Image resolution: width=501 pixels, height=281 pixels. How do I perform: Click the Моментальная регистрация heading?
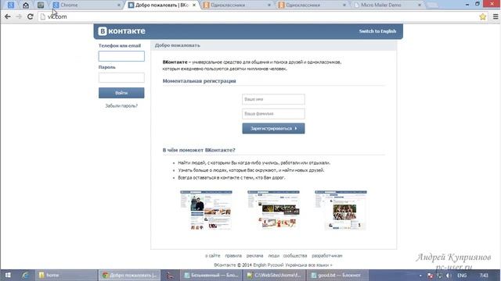pyautogui.click(x=199, y=81)
